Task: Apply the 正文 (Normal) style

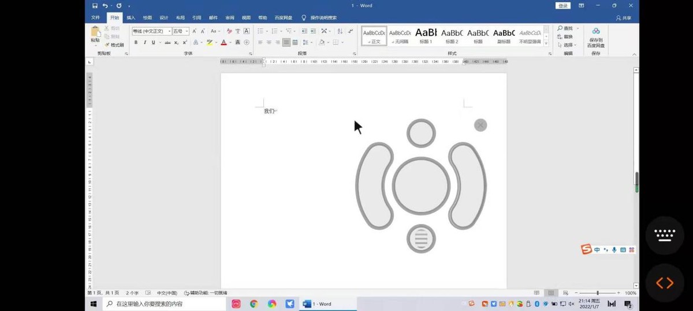Action: tap(374, 36)
